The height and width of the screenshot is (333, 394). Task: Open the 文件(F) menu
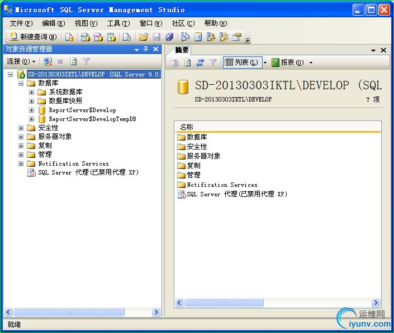click(x=21, y=23)
